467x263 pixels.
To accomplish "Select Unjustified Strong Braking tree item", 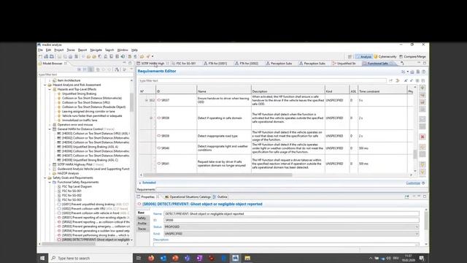I will 80,94.
